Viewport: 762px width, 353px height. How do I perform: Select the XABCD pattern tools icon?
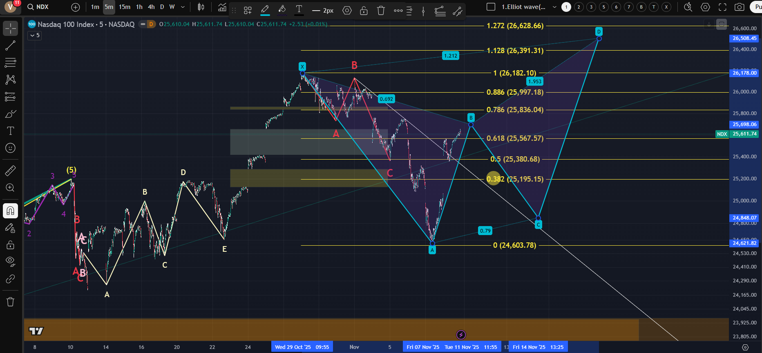click(x=10, y=79)
